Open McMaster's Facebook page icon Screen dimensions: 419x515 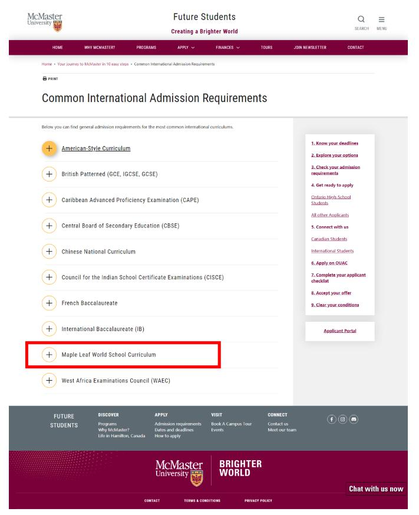click(333, 420)
